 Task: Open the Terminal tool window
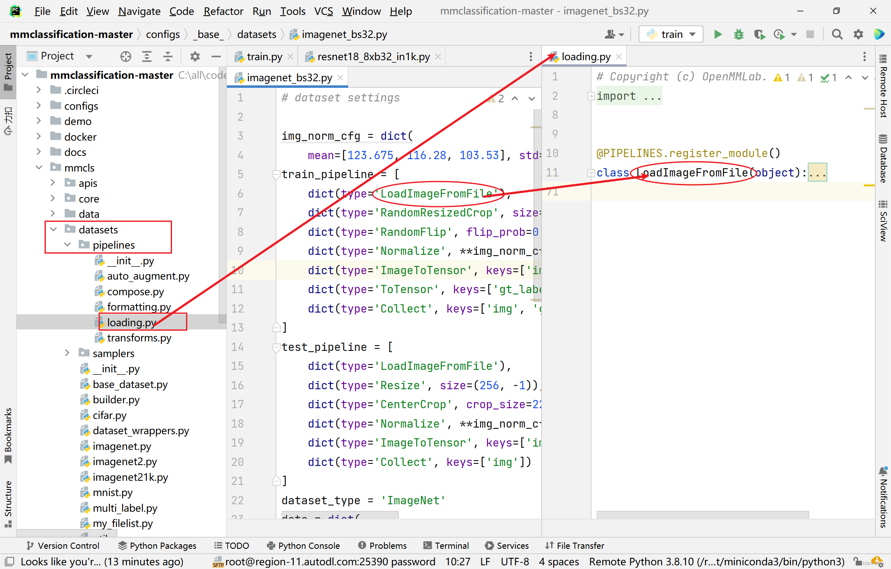tap(446, 545)
